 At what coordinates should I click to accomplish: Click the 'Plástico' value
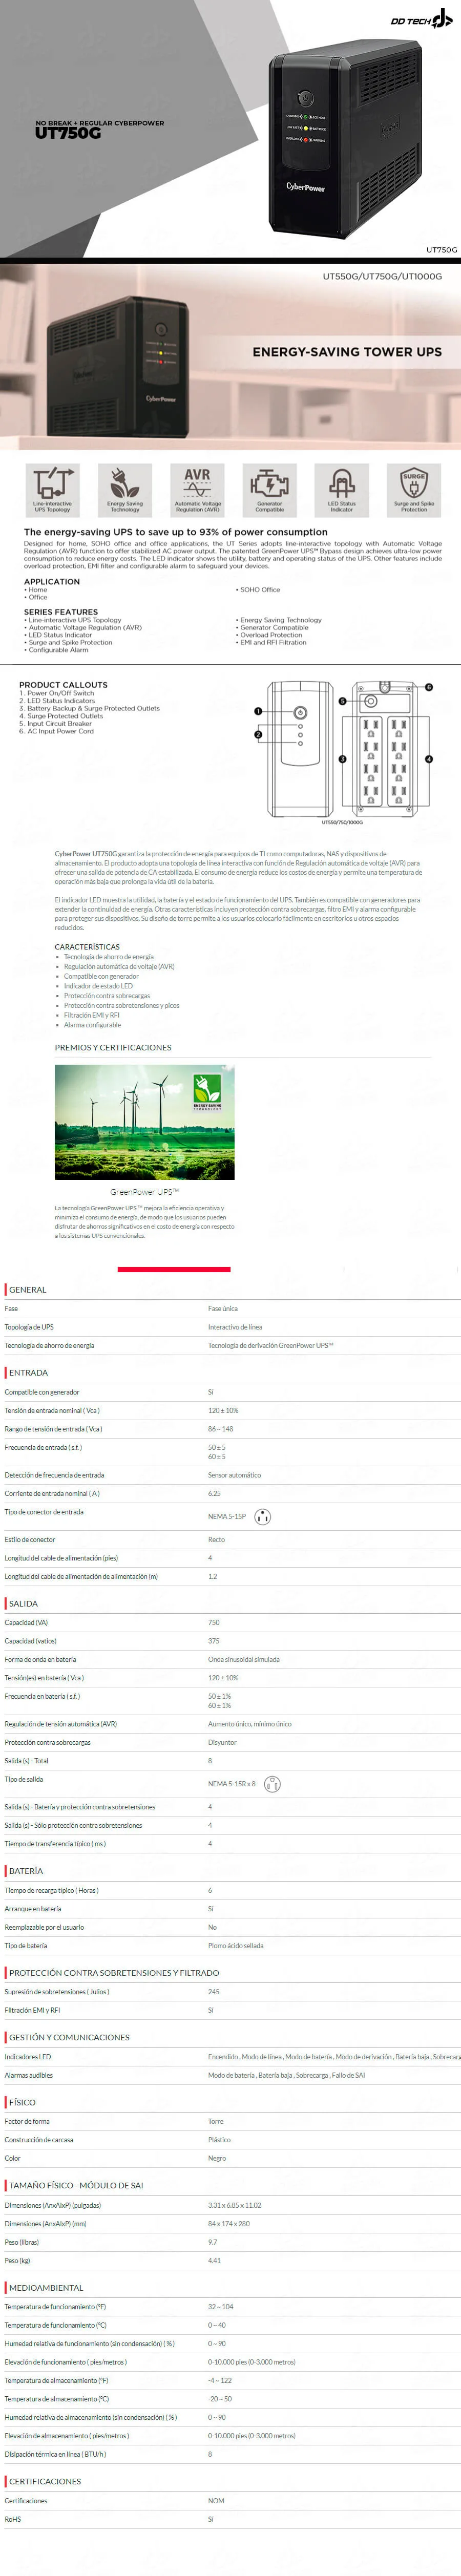pyautogui.click(x=219, y=2140)
